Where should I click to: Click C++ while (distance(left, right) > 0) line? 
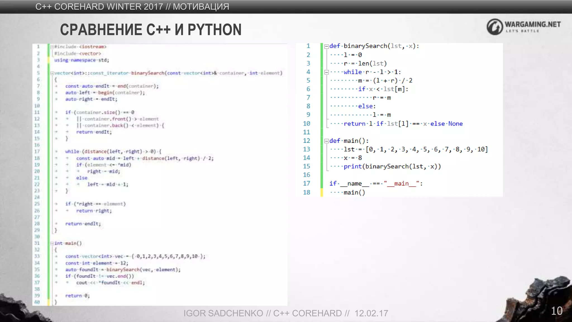coord(113,151)
